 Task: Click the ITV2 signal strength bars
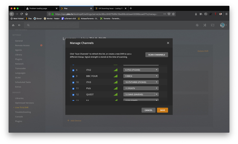(x=115, y=70)
